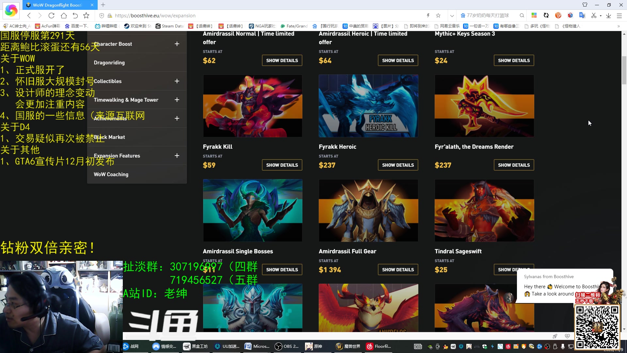This screenshot has height=353, width=627.
Task: Open the Black Market menu item
Action: tap(109, 137)
